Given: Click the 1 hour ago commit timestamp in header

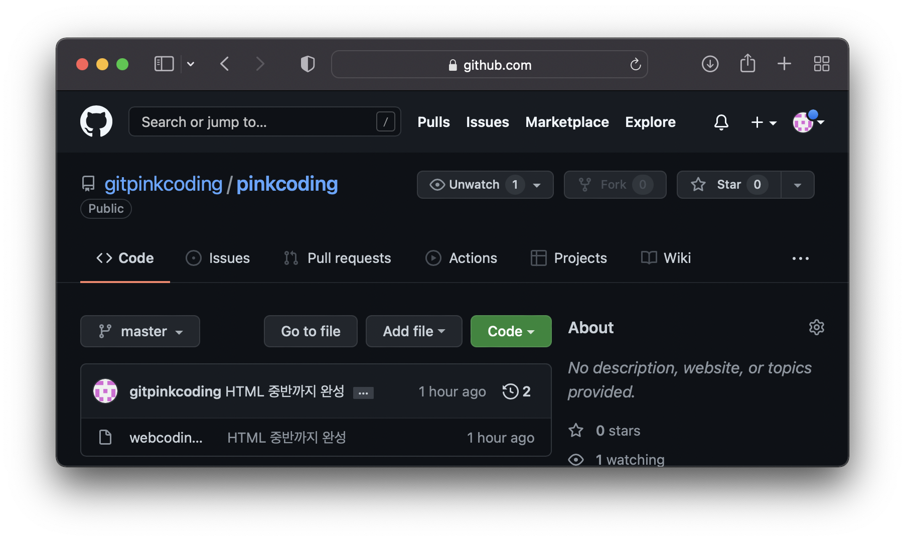Looking at the screenshot, I should (x=452, y=391).
